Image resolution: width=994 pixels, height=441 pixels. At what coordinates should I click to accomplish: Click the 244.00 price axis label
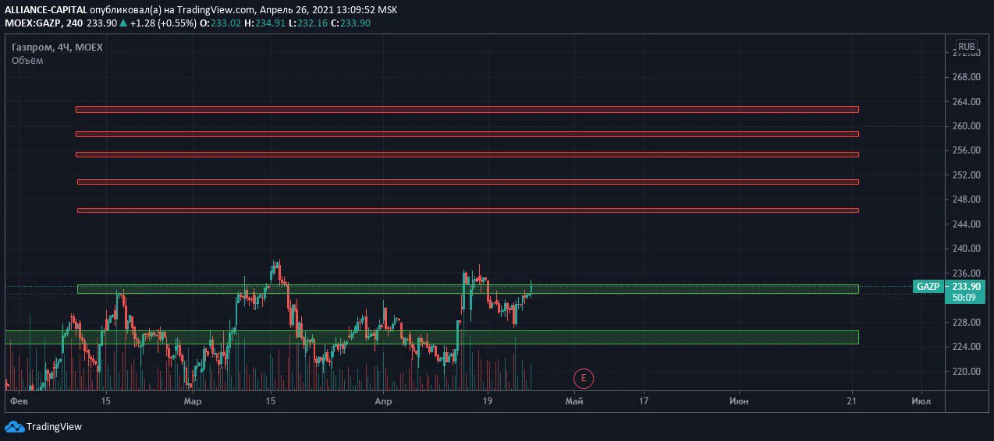(x=966, y=224)
